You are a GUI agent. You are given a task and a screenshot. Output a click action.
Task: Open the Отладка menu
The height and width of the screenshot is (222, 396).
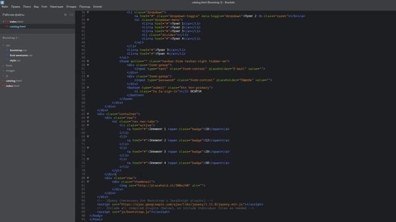71,7
